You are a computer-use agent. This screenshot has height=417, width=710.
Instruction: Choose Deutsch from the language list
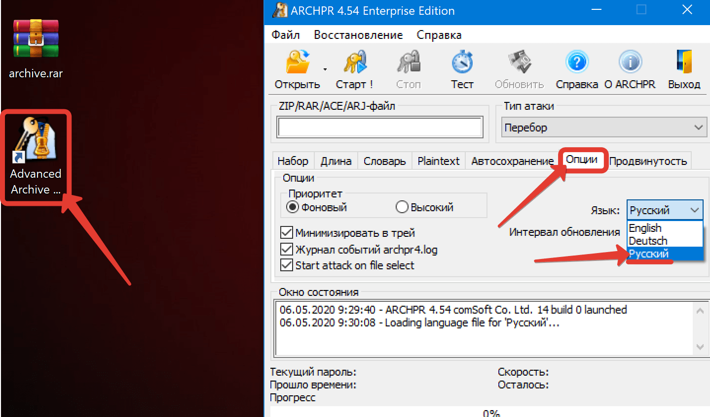click(665, 241)
